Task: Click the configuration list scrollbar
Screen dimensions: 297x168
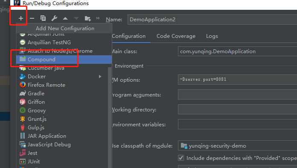Action: [110, 117]
